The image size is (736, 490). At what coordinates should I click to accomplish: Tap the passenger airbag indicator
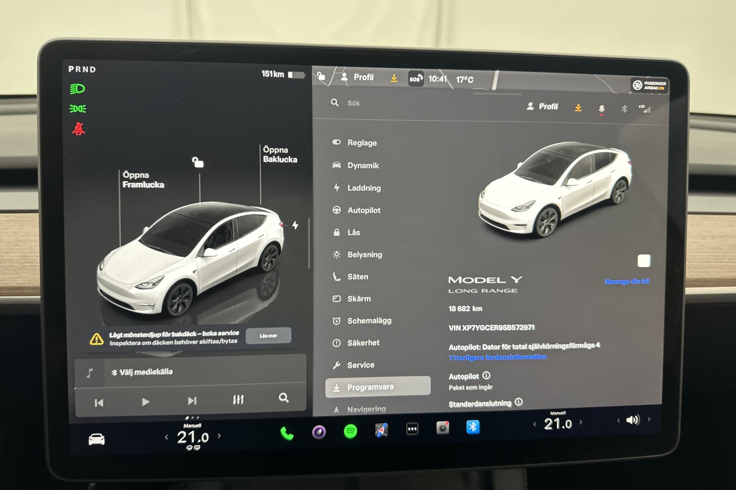pos(650,85)
